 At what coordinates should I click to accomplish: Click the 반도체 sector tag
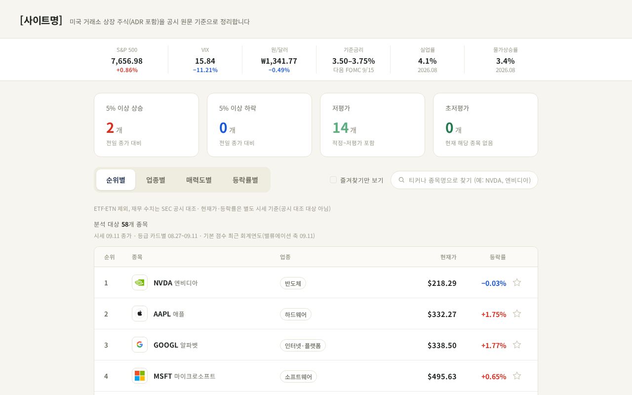293,283
